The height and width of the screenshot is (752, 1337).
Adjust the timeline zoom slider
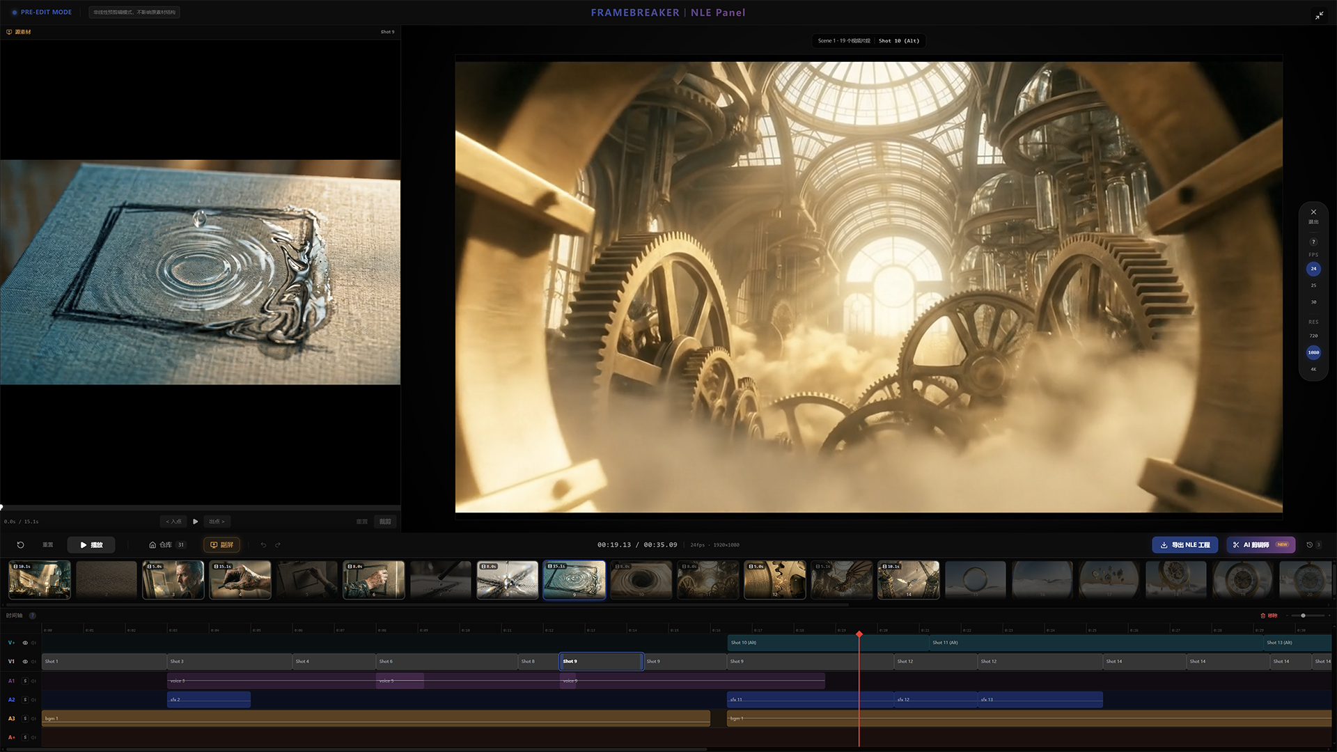click(x=1303, y=616)
